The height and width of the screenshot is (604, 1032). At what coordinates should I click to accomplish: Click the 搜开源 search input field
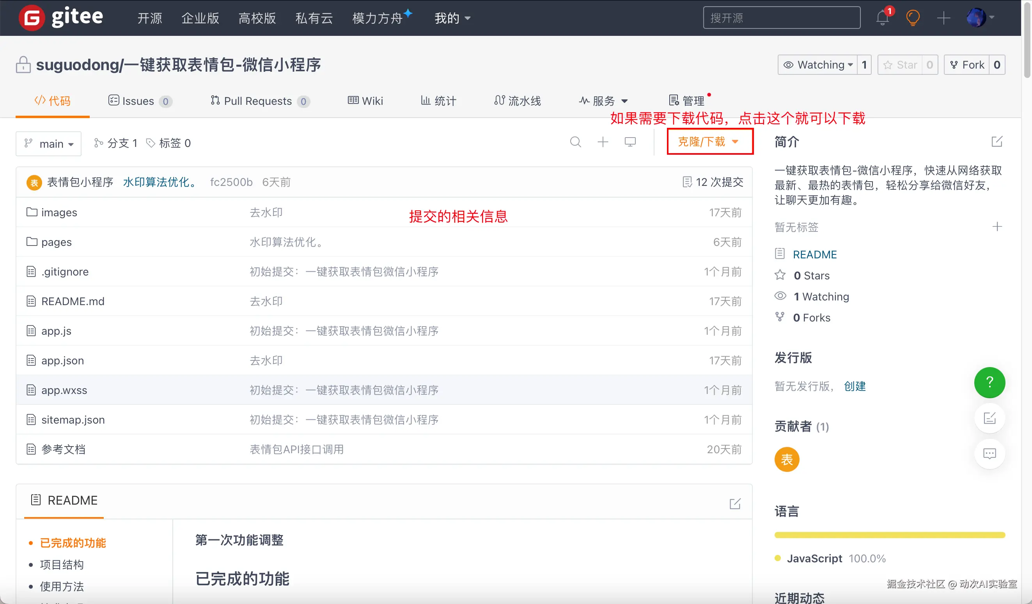[781, 18]
